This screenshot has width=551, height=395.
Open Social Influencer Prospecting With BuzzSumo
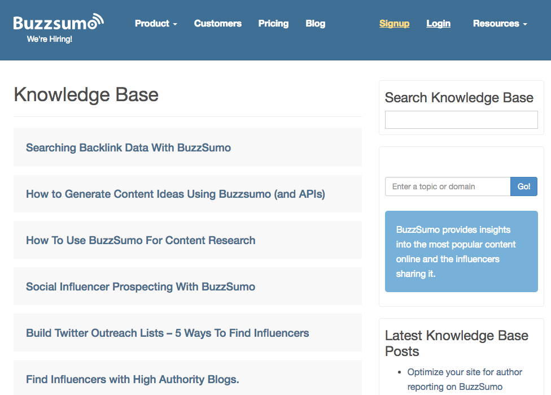coord(141,287)
